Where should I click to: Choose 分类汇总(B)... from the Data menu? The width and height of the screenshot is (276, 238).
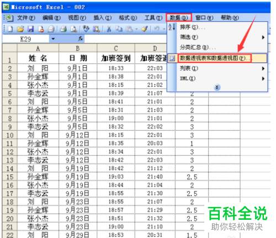[217, 47]
